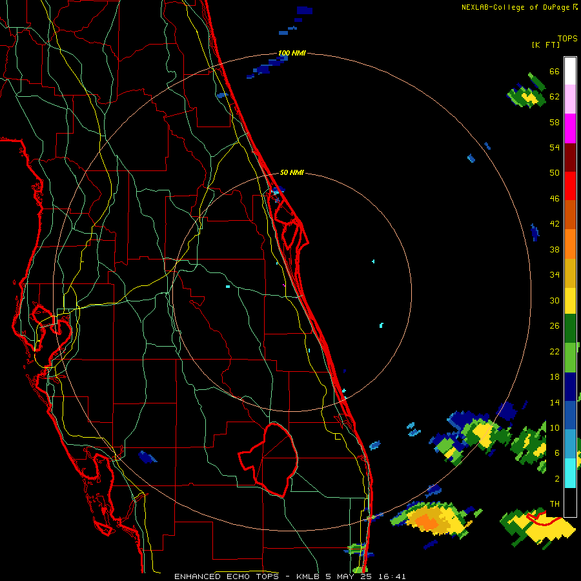Image resolution: width=581 pixels, height=581 pixels.
Task: Click the cyan legend segment near 2
Action: pos(570,473)
